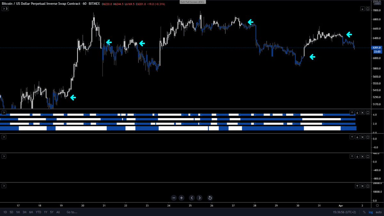
Task: Select the 5D date range
Action: coord(12,212)
